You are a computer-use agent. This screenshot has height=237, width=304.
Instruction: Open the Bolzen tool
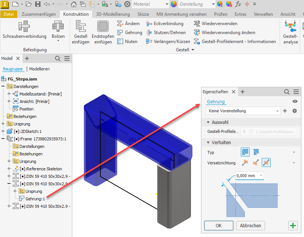coord(58,30)
